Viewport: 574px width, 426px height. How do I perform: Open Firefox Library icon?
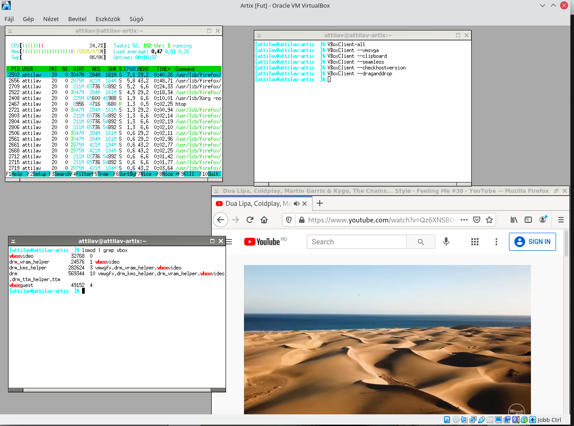click(514, 220)
